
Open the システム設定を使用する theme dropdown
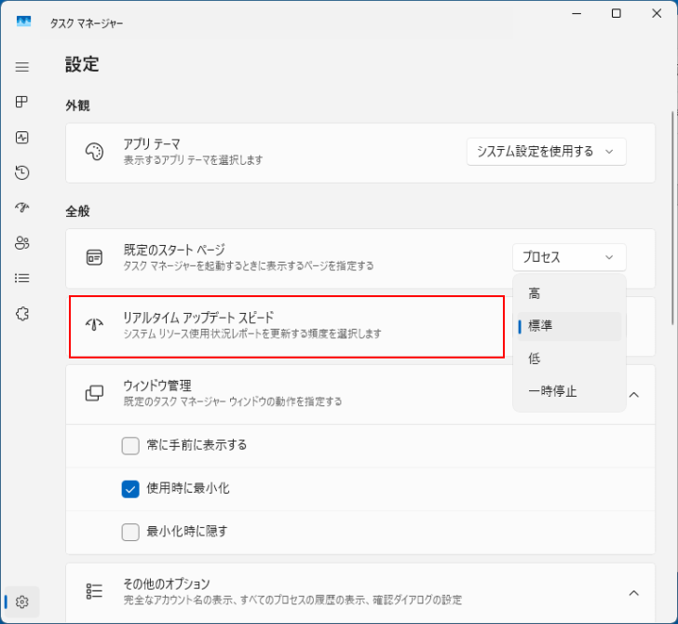547,152
